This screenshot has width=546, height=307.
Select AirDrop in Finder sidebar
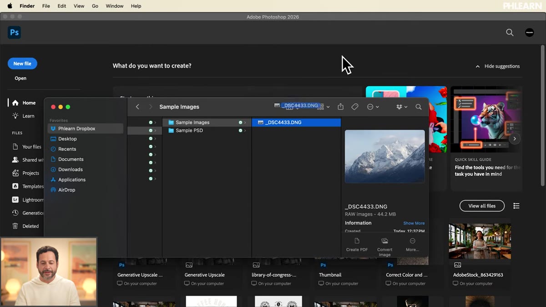click(x=85, y=190)
